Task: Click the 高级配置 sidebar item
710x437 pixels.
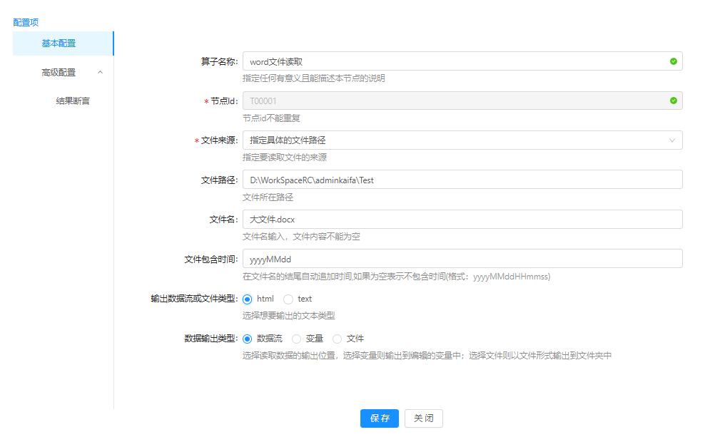Action: click(59, 72)
